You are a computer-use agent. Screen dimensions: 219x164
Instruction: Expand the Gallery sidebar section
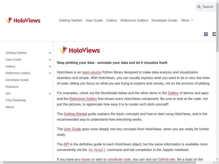tap(50, 67)
